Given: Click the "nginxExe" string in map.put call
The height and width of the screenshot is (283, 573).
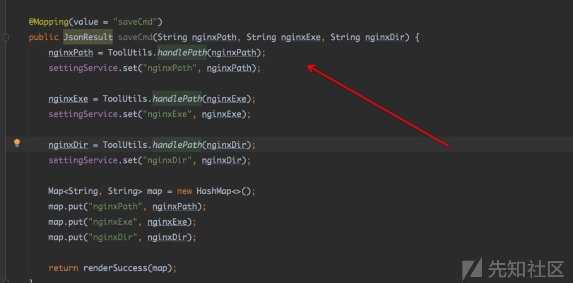Looking at the screenshot, I should click(x=113, y=222).
